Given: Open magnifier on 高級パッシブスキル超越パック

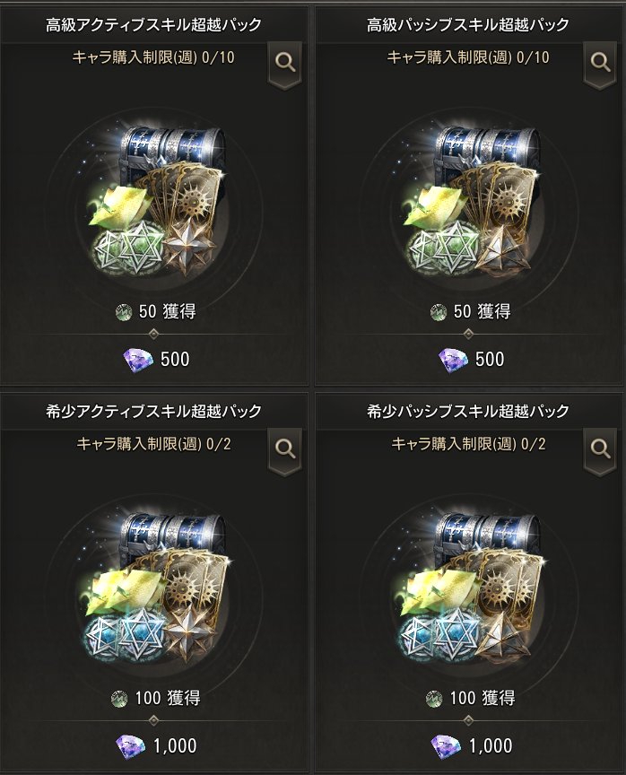Looking at the screenshot, I should pos(600,64).
